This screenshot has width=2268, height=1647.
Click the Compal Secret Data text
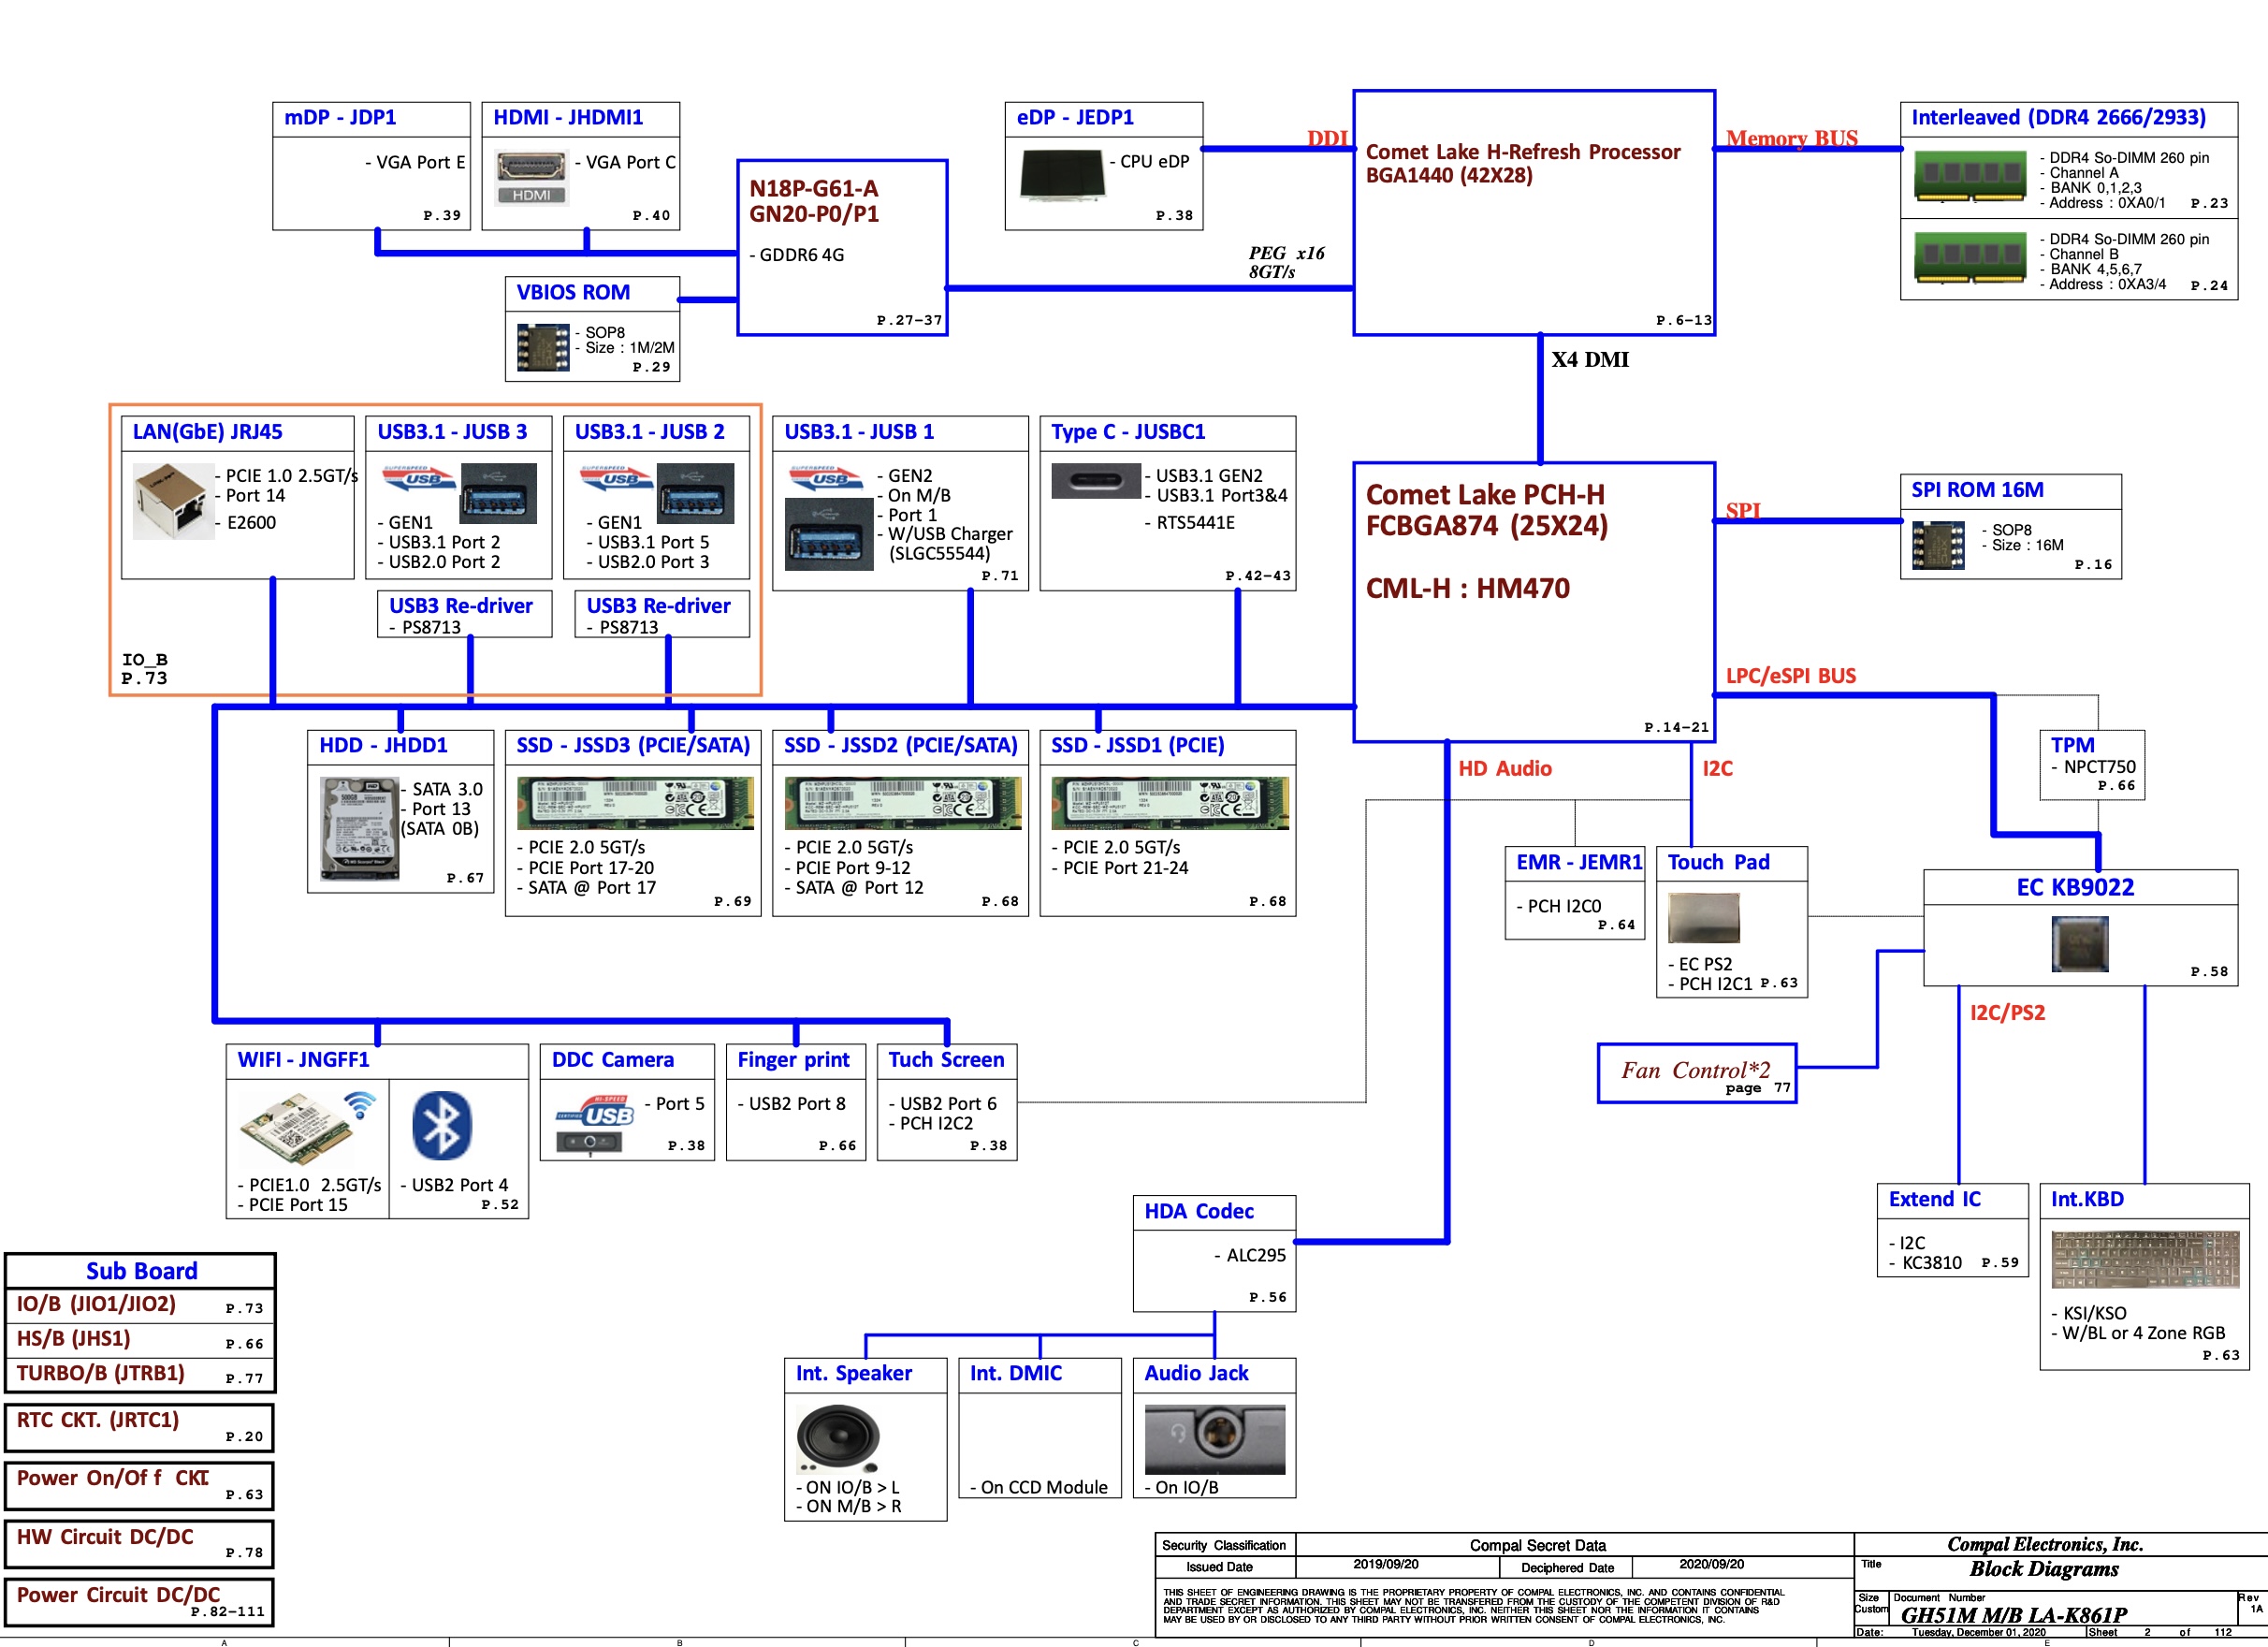[x=1537, y=1545]
